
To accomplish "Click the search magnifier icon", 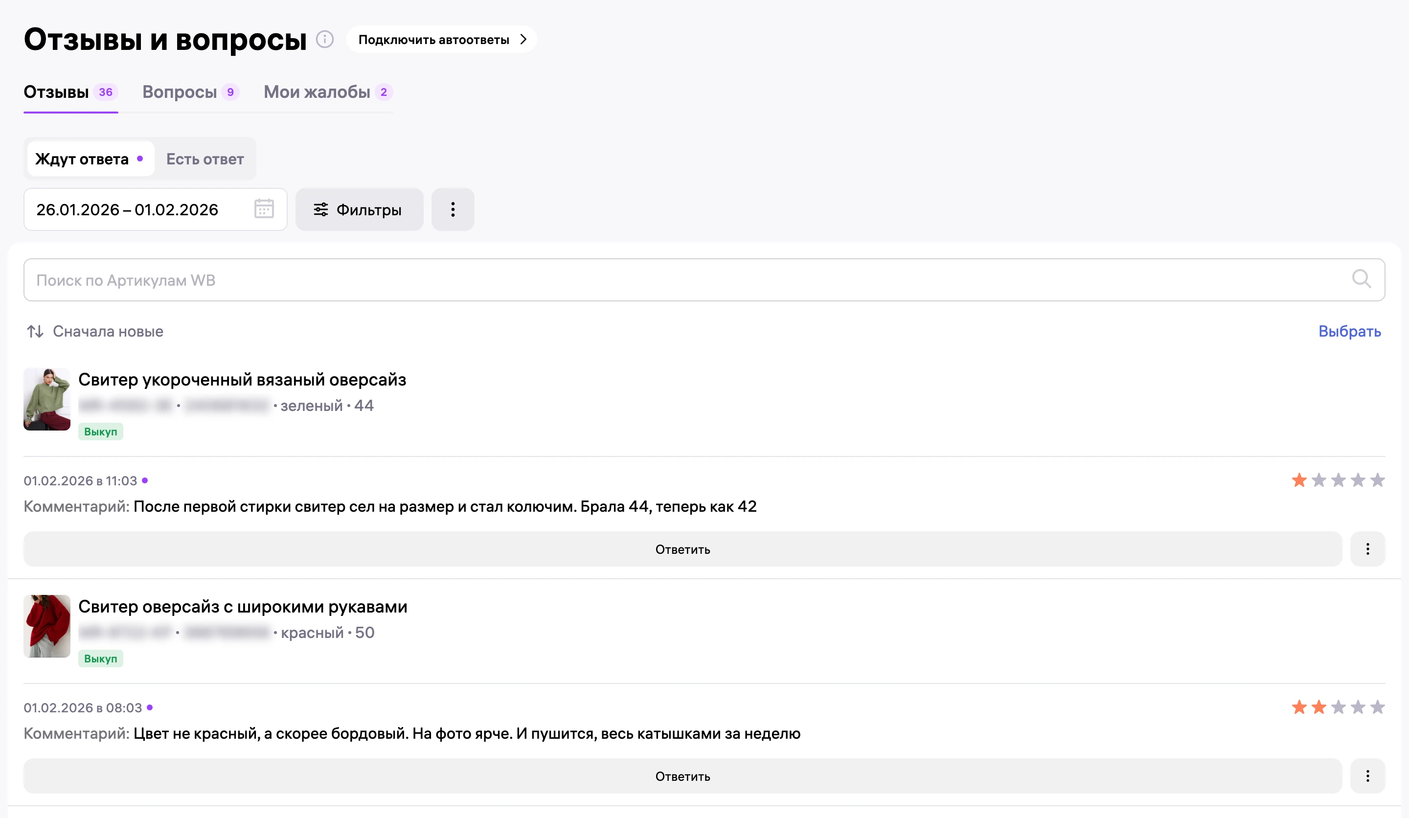I will point(1361,279).
